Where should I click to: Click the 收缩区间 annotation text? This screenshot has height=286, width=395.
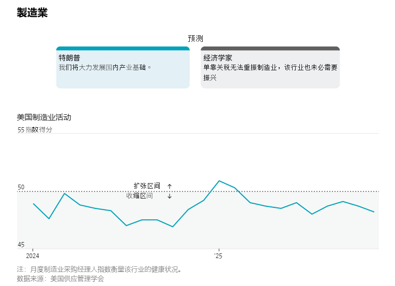pyautogui.click(x=140, y=195)
